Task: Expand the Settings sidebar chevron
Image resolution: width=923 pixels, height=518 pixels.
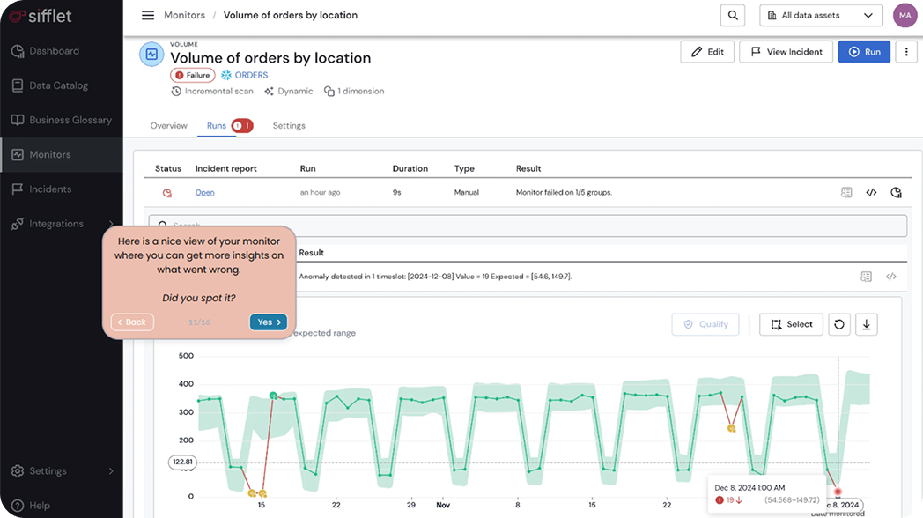Action: pyautogui.click(x=111, y=471)
